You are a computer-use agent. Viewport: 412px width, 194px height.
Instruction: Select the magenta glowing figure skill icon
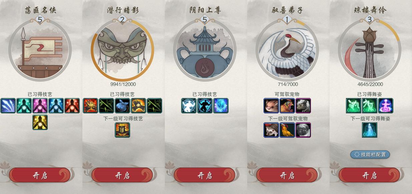pos(40,106)
